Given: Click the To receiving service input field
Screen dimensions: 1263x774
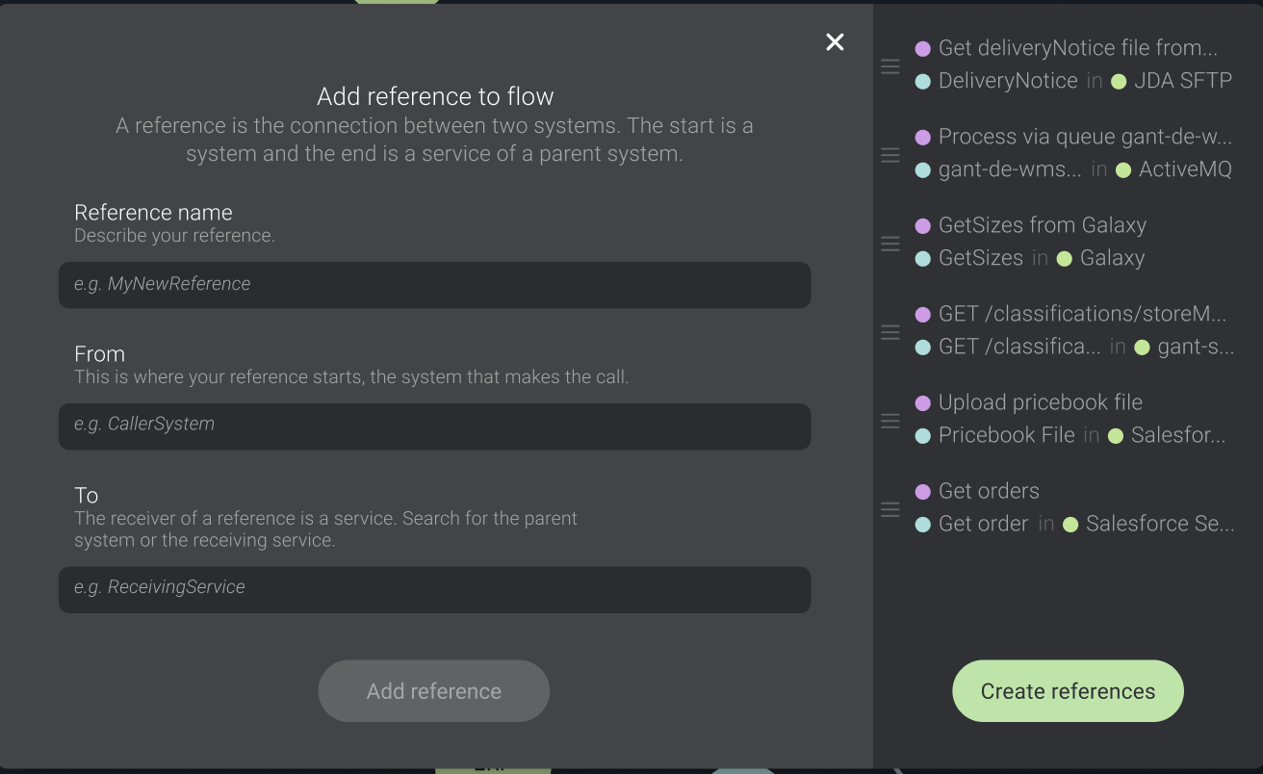Looking at the screenshot, I should click(x=434, y=589).
